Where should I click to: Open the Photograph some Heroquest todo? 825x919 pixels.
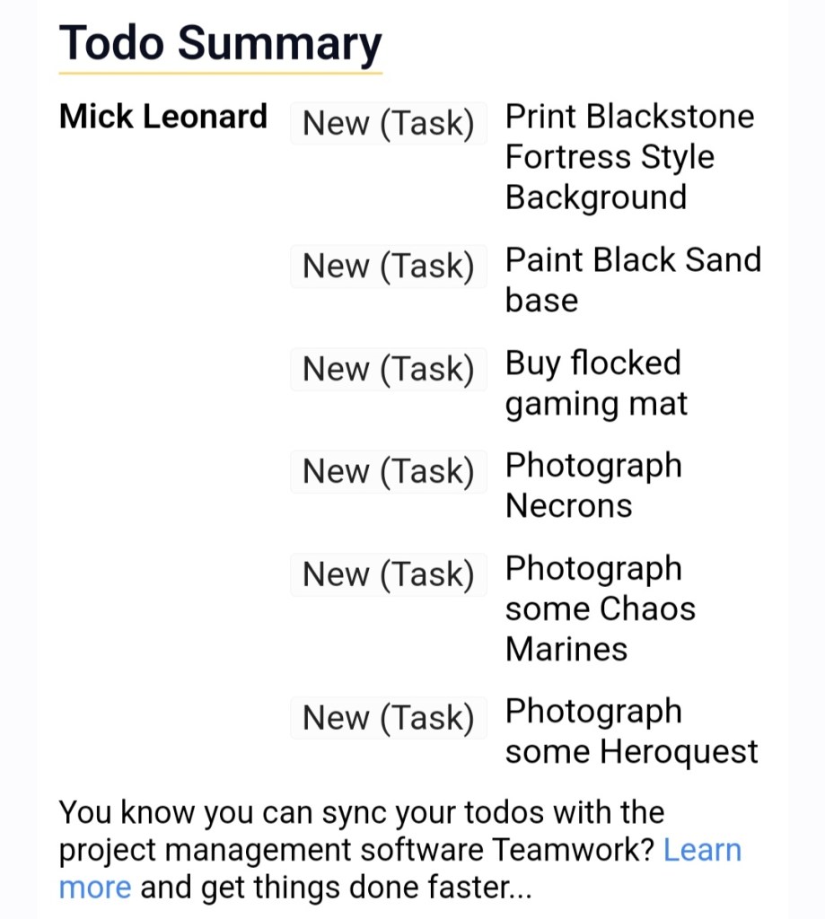click(x=631, y=731)
